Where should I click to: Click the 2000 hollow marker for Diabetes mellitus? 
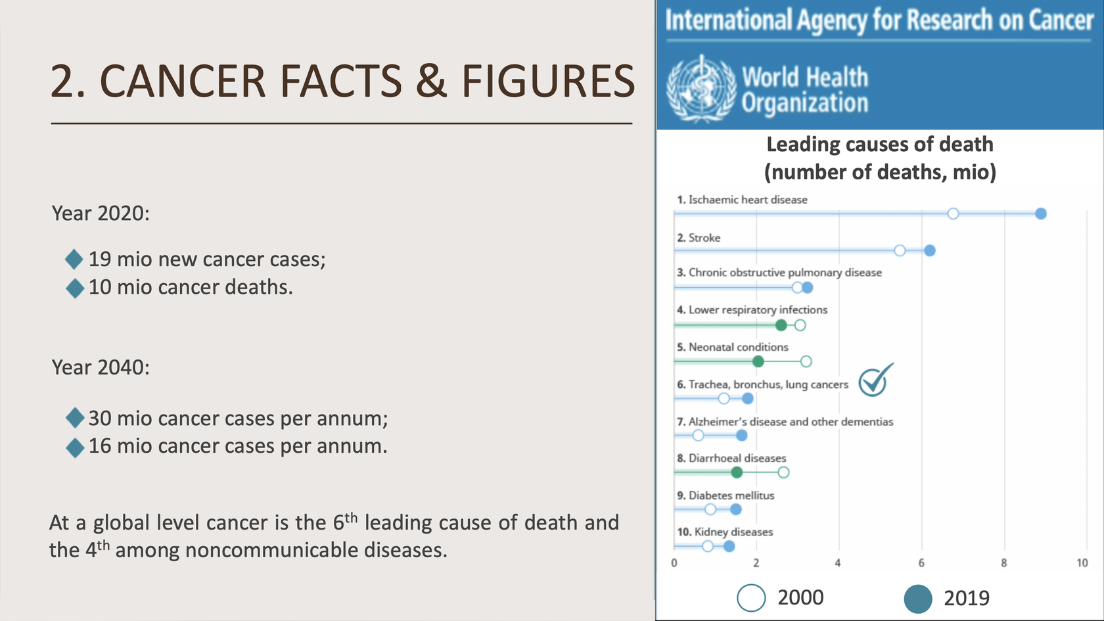click(710, 509)
